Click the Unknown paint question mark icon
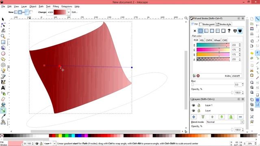Viewport: 260px width, 146px height. pyautogui.click(x=229, y=31)
